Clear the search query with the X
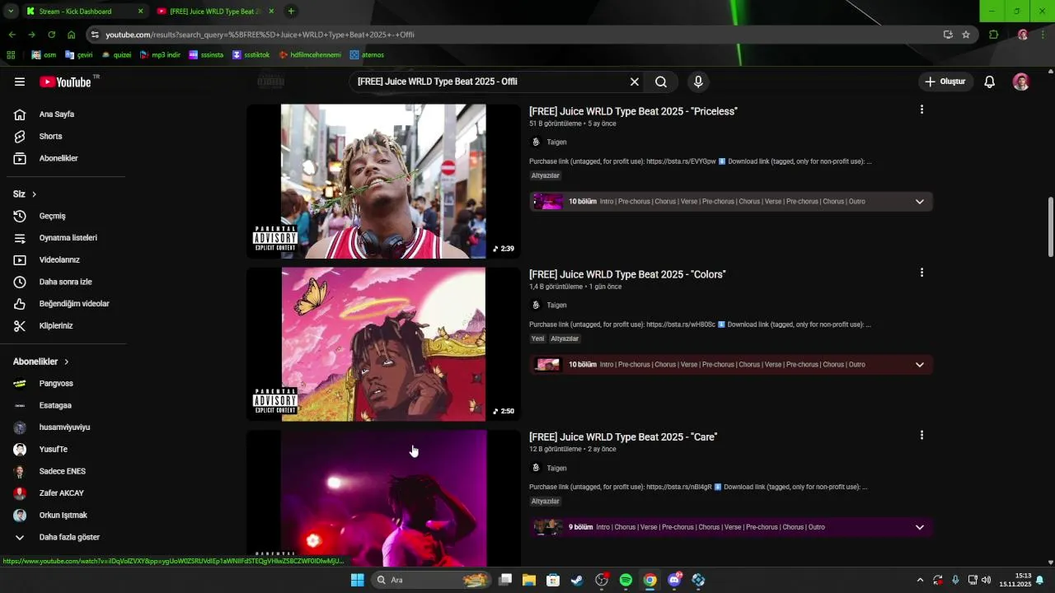This screenshot has height=593, width=1055. 635,82
